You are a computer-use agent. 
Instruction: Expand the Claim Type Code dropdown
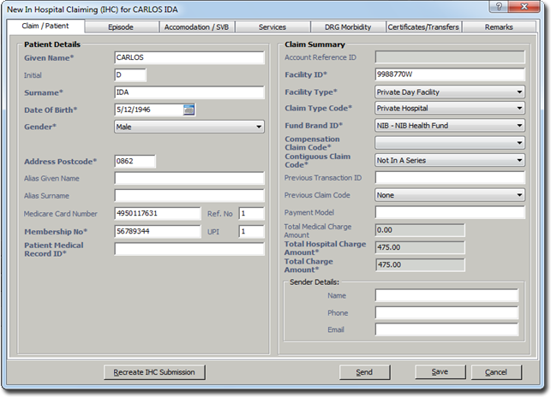(x=519, y=109)
